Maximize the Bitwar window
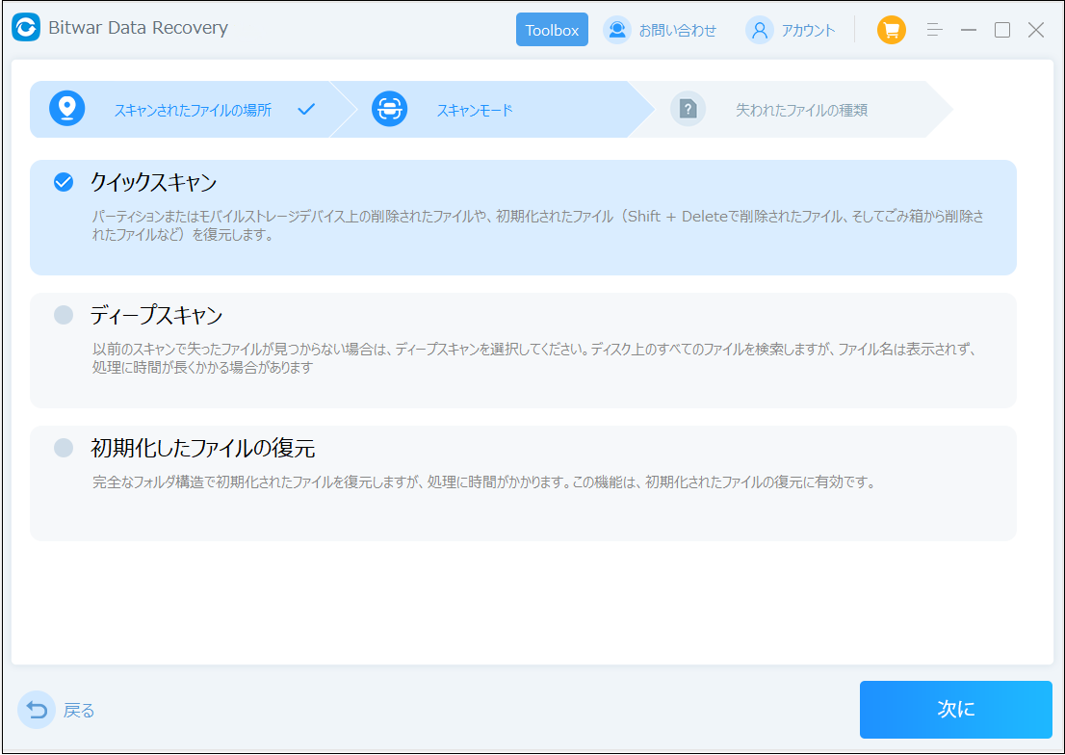This screenshot has height=755, width=1065. 1002,30
